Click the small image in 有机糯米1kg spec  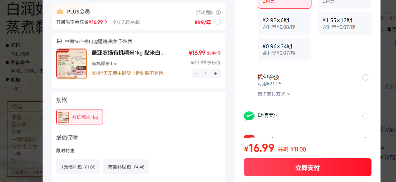pyautogui.click(x=63, y=117)
